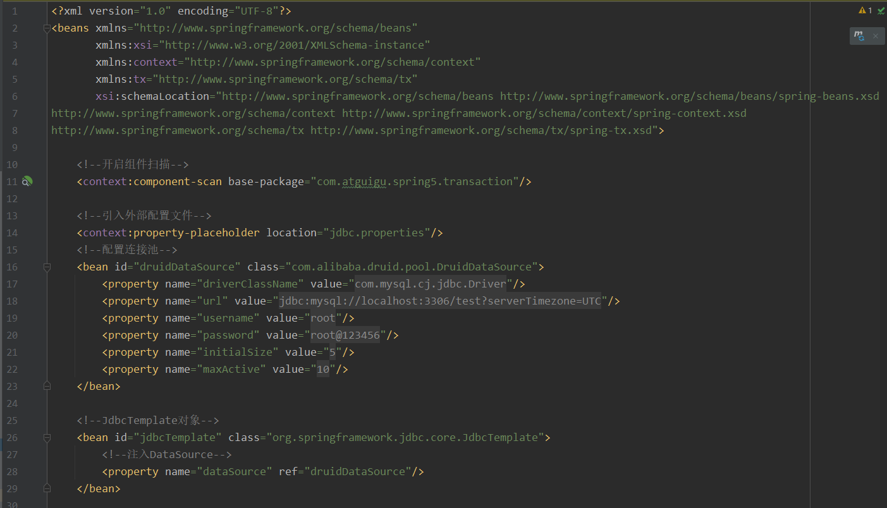Click the spring-context.xsd URL on line 7
The height and width of the screenshot is (508, 887).
coord(544,113)
